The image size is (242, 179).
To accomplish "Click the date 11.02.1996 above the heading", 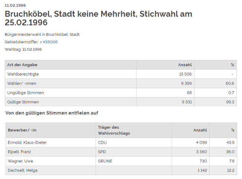I will 15,6.
